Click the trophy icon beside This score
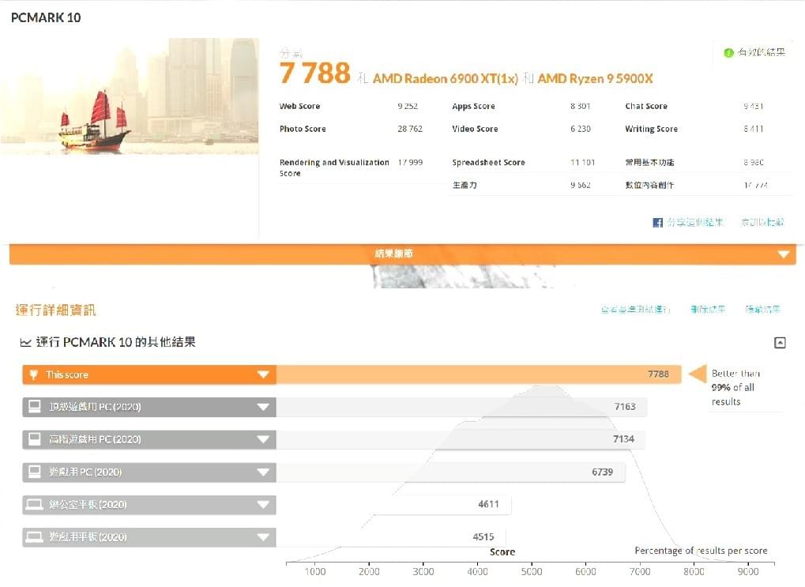The height and width of the screenshot is (587, 805). click(x=34, y=374)
